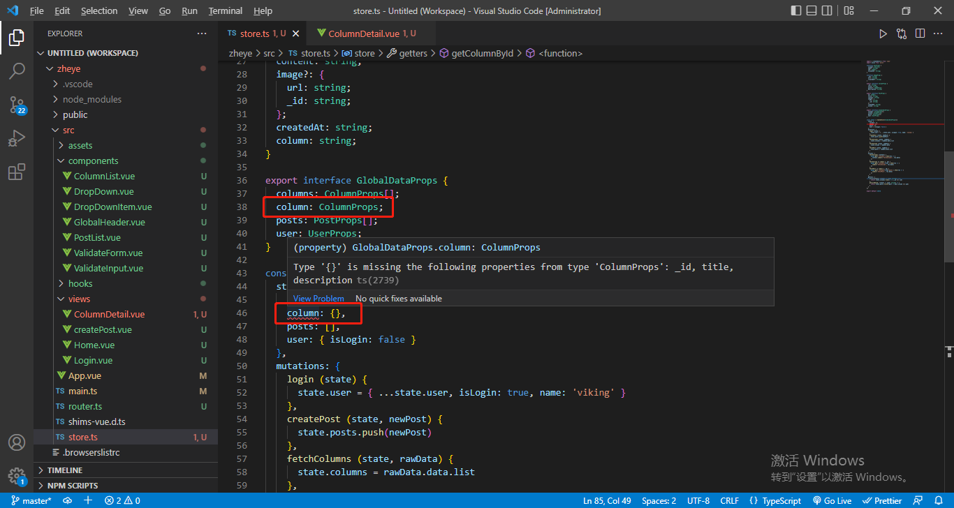
Task: Click Synchronize Changes cloud icon
Action: [68, 500]
